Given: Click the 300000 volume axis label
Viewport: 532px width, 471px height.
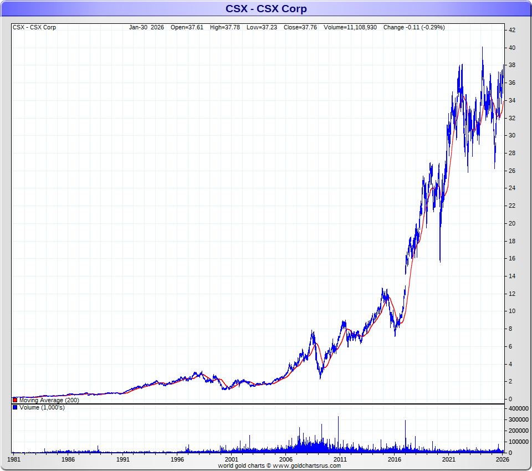Looking at the screenshot, I should tap(519, 420).
